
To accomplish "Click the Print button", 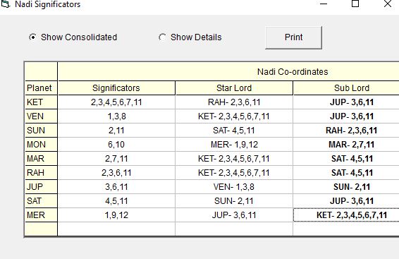I will [294, 37].
